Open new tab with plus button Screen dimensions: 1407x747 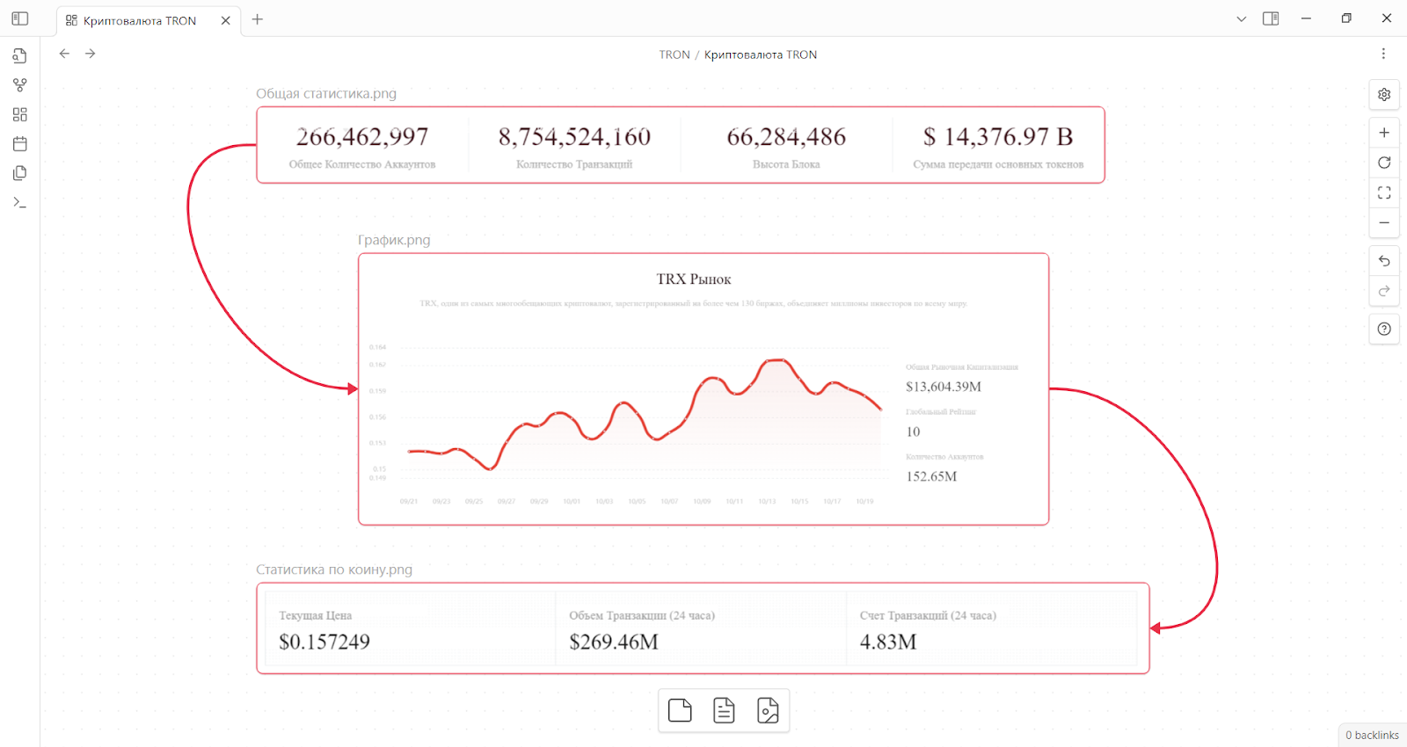click(258, 19)
